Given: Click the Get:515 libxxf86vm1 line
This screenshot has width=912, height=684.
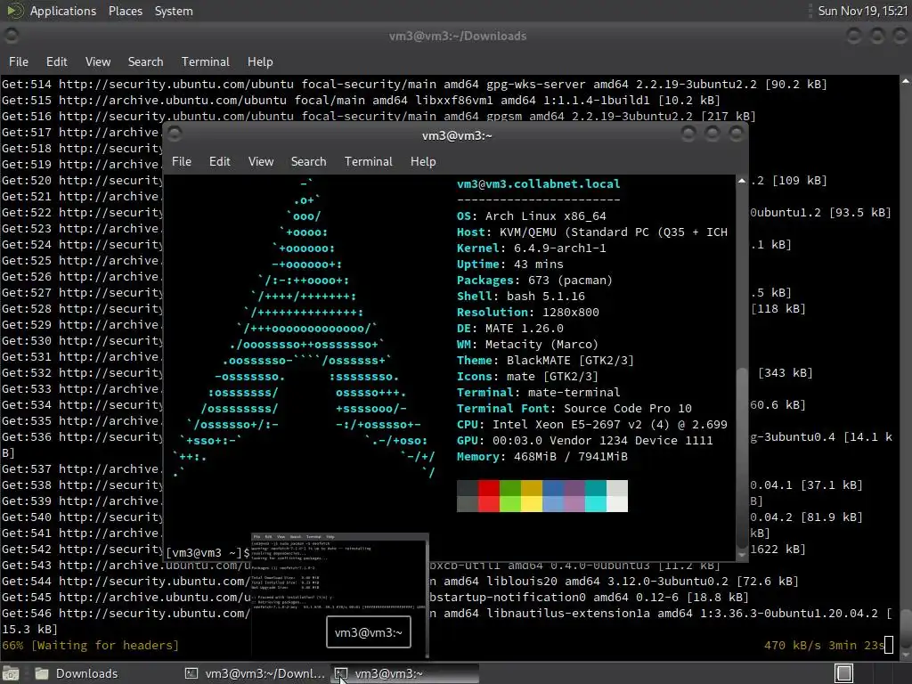Looking at the screenshot, I should click(361, 100).
